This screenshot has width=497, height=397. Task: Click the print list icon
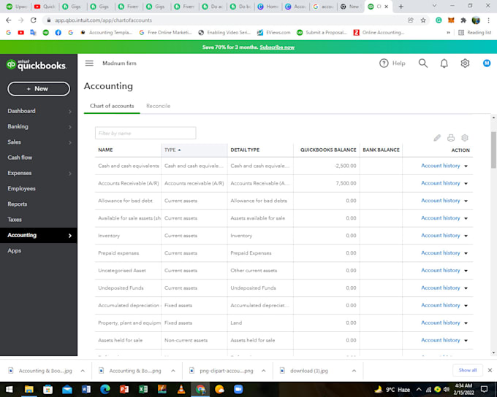point(451,138)
